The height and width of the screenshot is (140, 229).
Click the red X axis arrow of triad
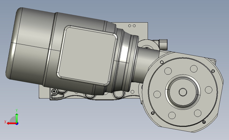click(11, 123)
